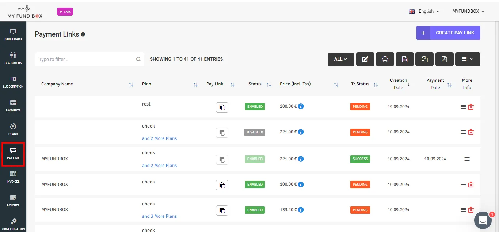Open Invoices from the sidebar
The image size is (499, 232).
coord(13,177)
